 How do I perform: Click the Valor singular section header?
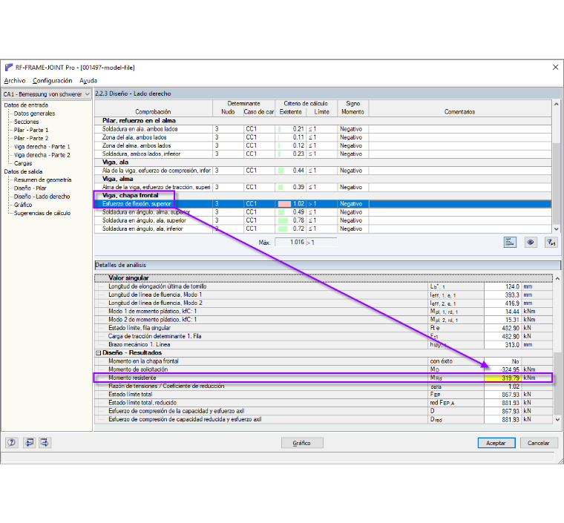324,278
